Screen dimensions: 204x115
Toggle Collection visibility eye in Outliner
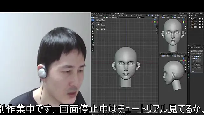(201, 19)
